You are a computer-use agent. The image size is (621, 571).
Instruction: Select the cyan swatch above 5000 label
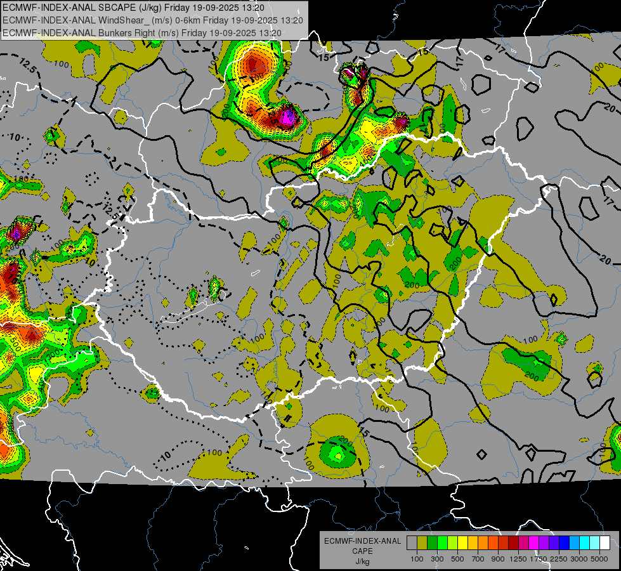point(594,543)
